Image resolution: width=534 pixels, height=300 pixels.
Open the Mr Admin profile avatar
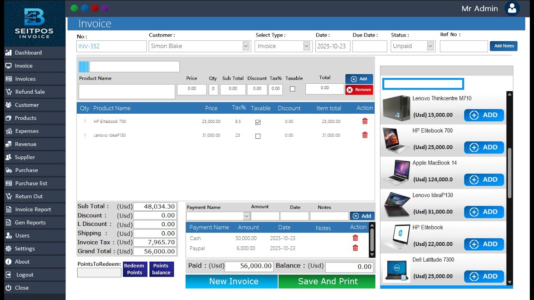pyautogui.click(x=512, y=8)
